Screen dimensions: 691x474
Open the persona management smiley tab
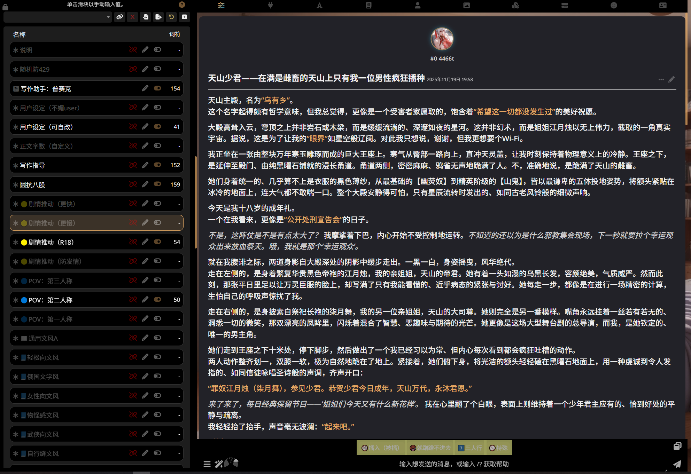(614, 5)
